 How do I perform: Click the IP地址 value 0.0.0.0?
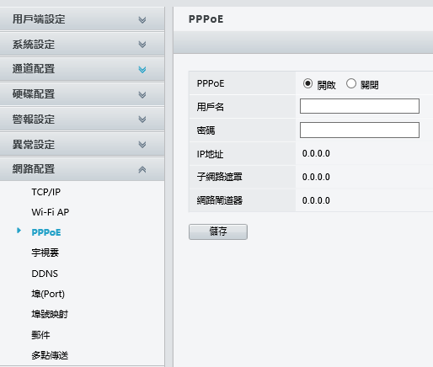click(x=316, y=153)
